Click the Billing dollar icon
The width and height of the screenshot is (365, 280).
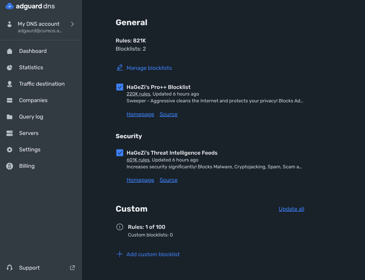(x=10, y=166)
